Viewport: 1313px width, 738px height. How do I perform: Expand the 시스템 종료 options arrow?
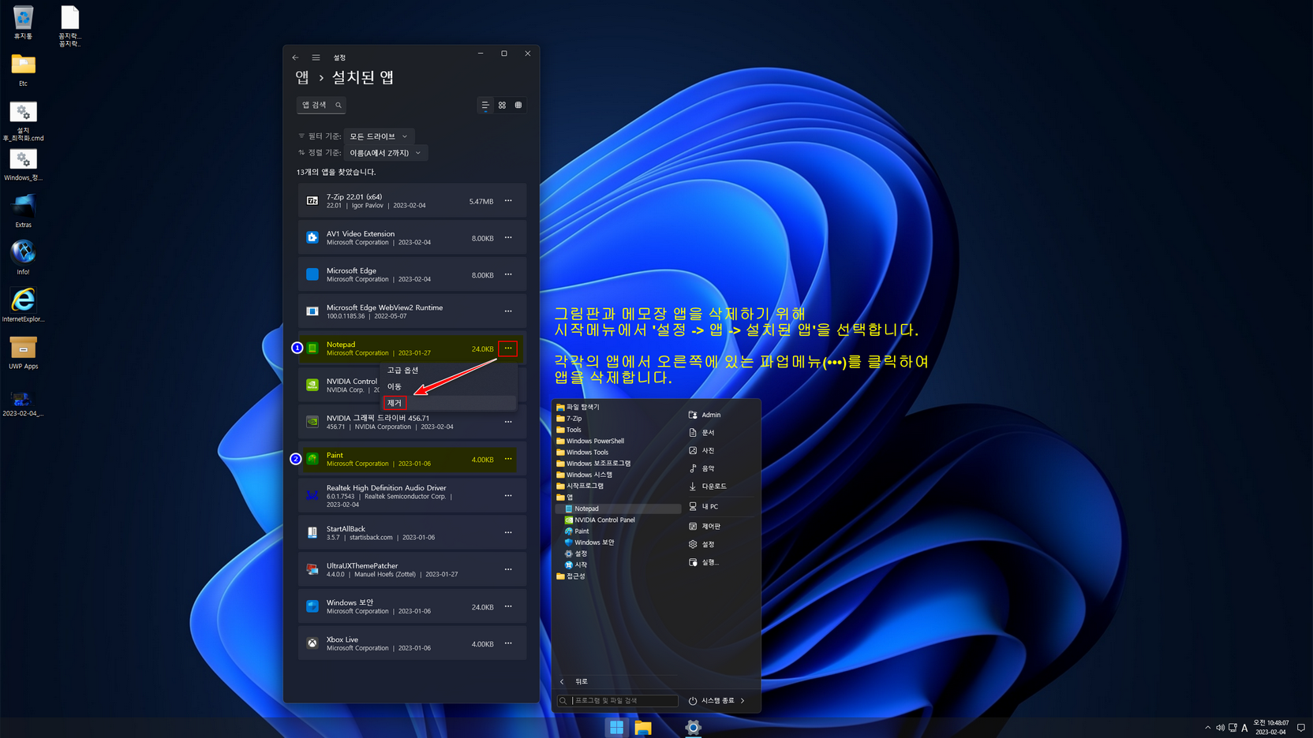[x=743, y=701]
